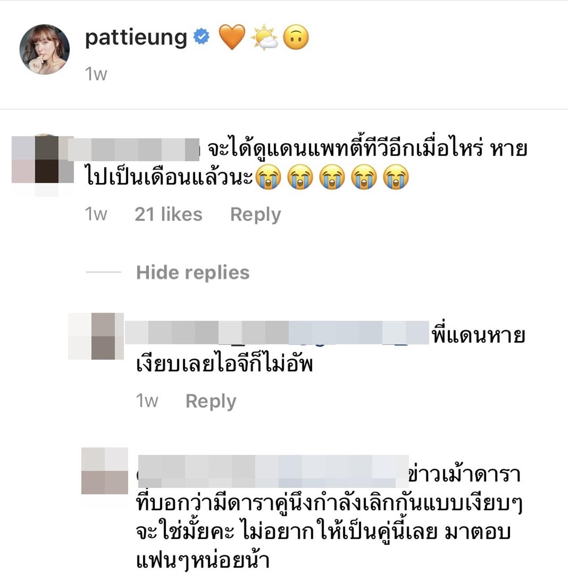568x580 pixels.
Task: Reply to the พี่แดนหายเงียบเลย comment
Action: pyautogui.click(x=211, y=401)
